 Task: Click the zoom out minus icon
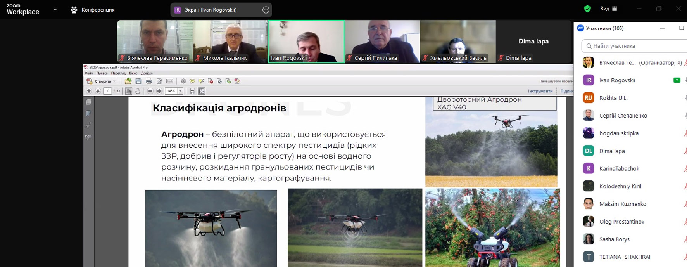150,91
